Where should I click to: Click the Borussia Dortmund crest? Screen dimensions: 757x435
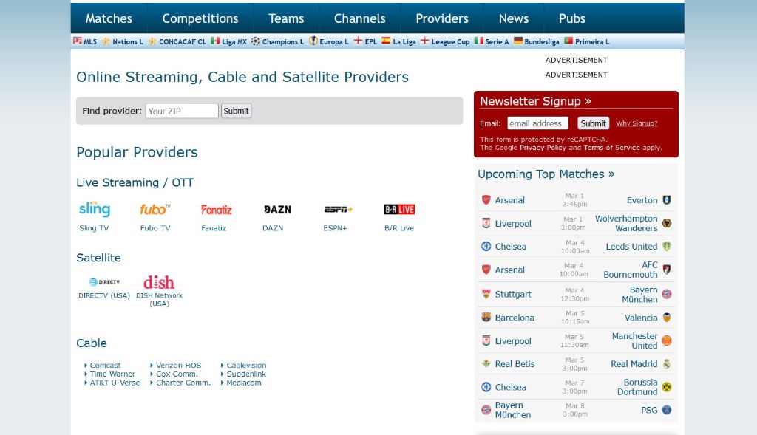tap(667, 387)
